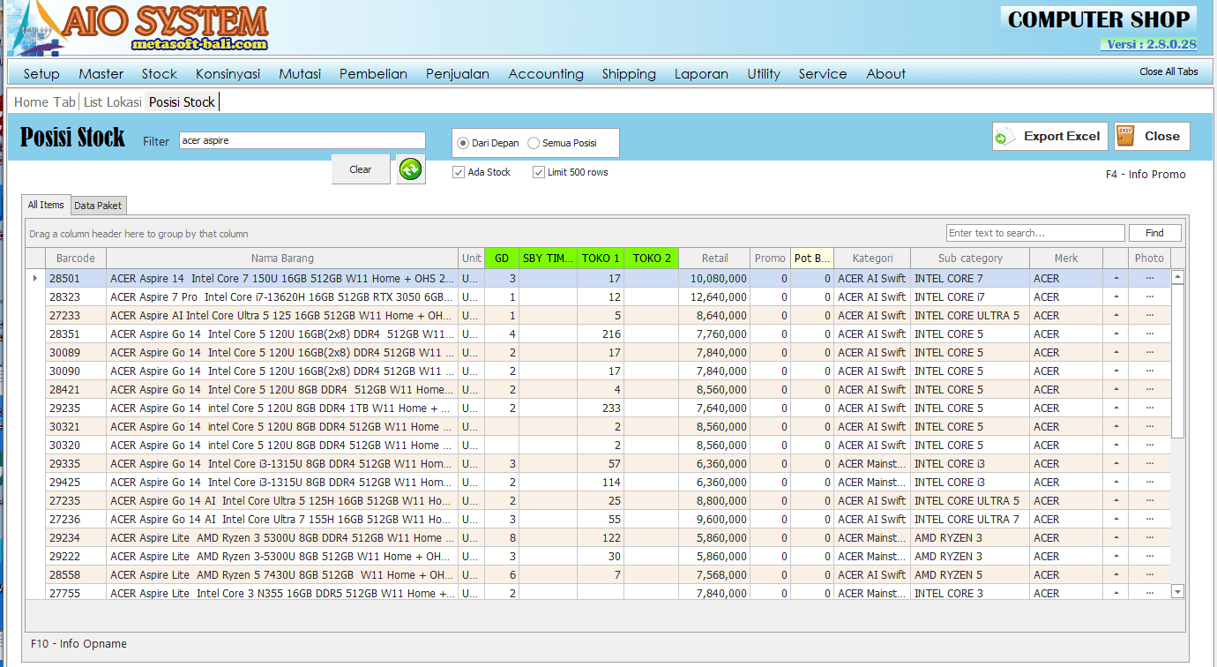
Task: Select the All Items tab
Action: point(46,205)
